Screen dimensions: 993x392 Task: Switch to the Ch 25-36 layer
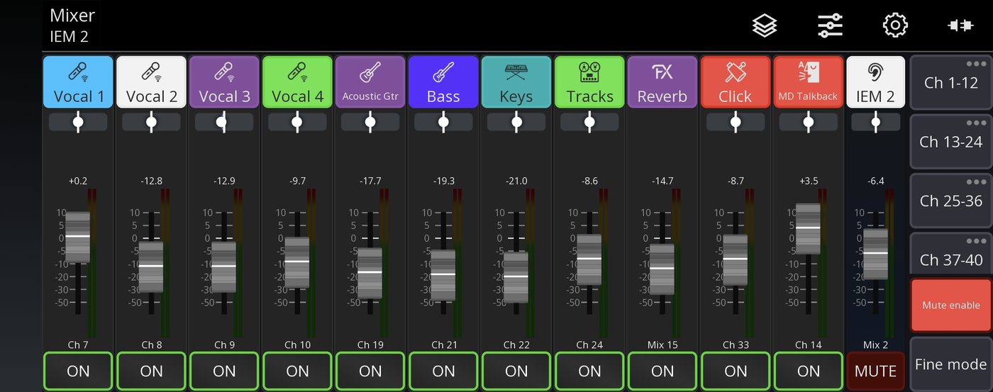951,201
